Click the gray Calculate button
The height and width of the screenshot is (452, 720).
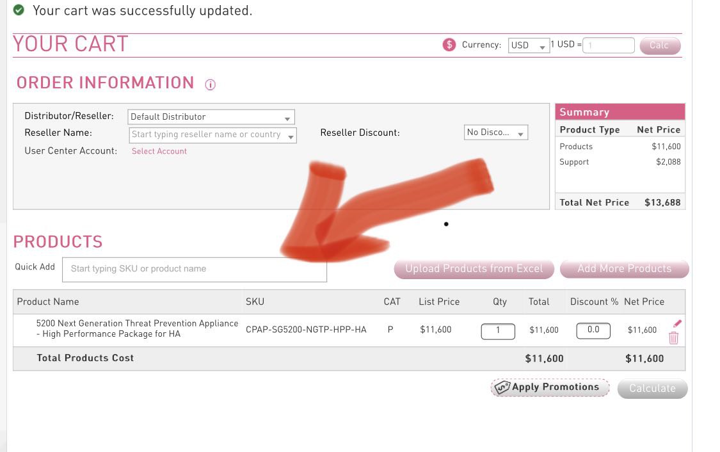[653, 389]
